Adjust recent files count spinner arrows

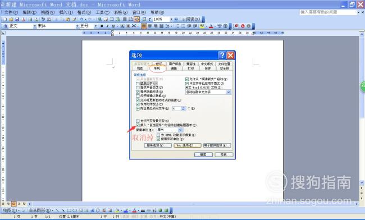(183, 108)
